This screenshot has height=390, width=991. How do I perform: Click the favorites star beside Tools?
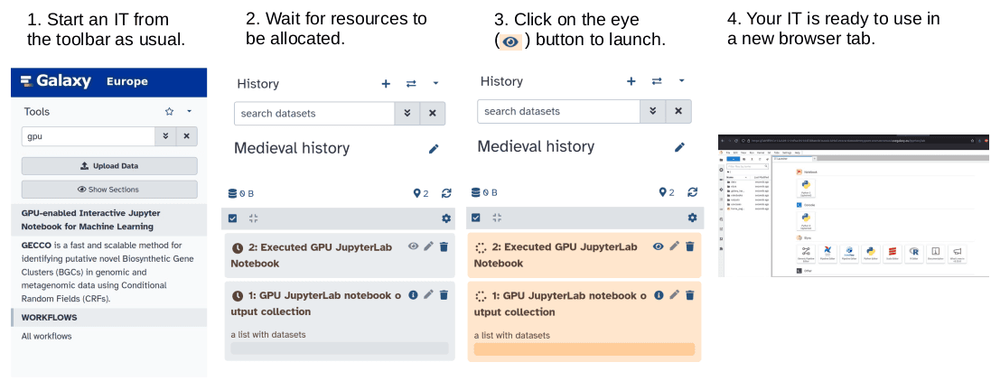pyautogui.click(x=169, y=111)
